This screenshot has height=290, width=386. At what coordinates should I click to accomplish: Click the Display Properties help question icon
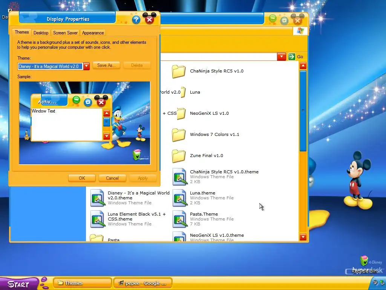136,20
